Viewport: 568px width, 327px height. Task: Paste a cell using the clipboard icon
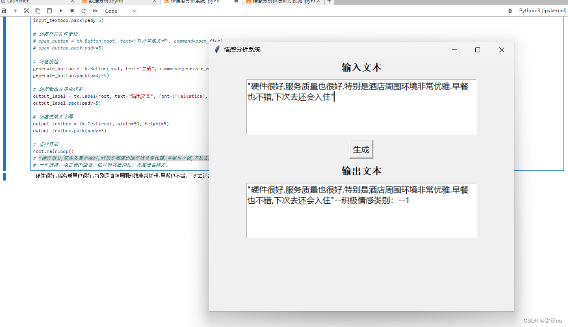click(49, 11)
